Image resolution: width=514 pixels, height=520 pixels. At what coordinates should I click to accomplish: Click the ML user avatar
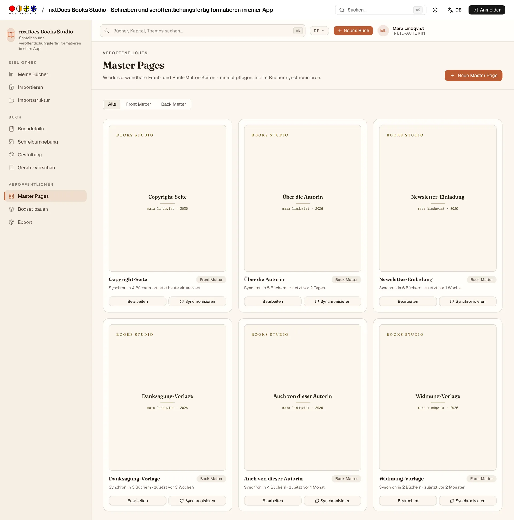tap(383, 31)
